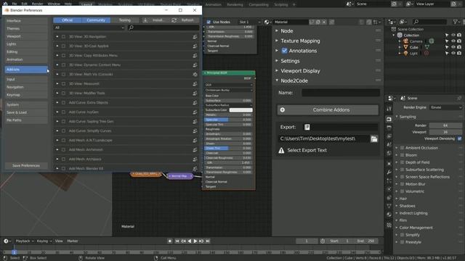Expand the 3D View: Math Vis (Console) add-on
This screenshot has height=261, width=465.
tap(57, 74)
